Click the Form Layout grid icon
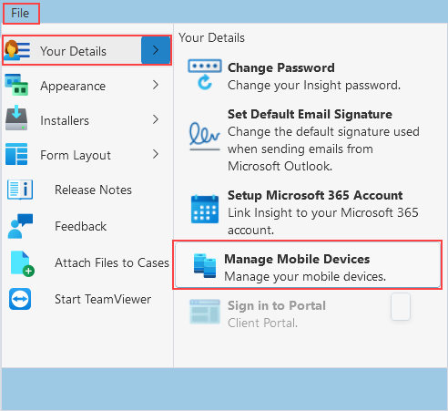Image resolution: width=448 pixels, height=411 pixels. pos(16,154)
